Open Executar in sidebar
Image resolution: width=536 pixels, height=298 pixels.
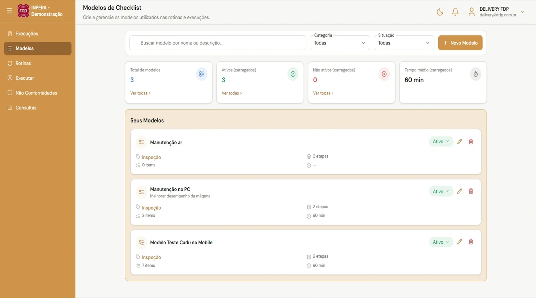pyautogui.click(x=38, y=78)
